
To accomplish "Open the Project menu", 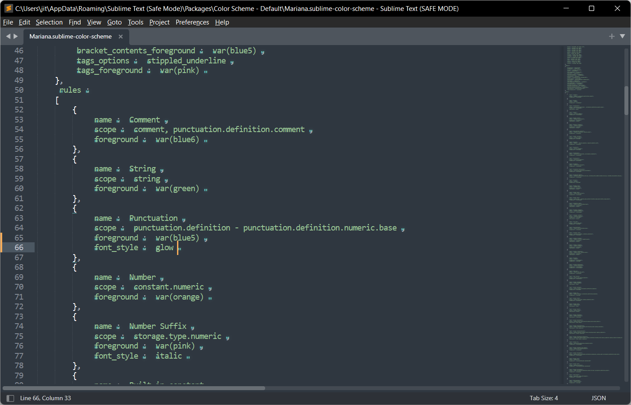I will click(160, 22).
